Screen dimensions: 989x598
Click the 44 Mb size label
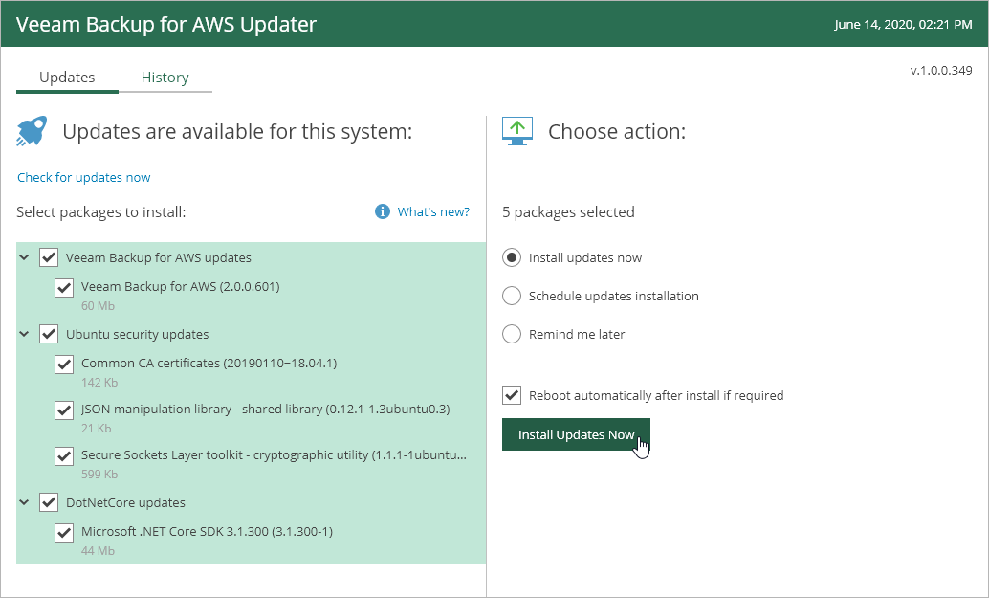pos(98,551)
